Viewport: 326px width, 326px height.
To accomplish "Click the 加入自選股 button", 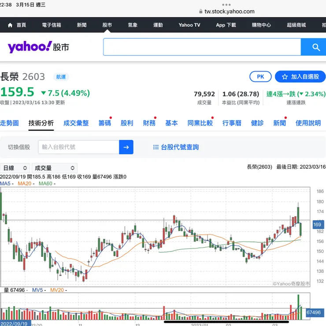I will (300, 77).
